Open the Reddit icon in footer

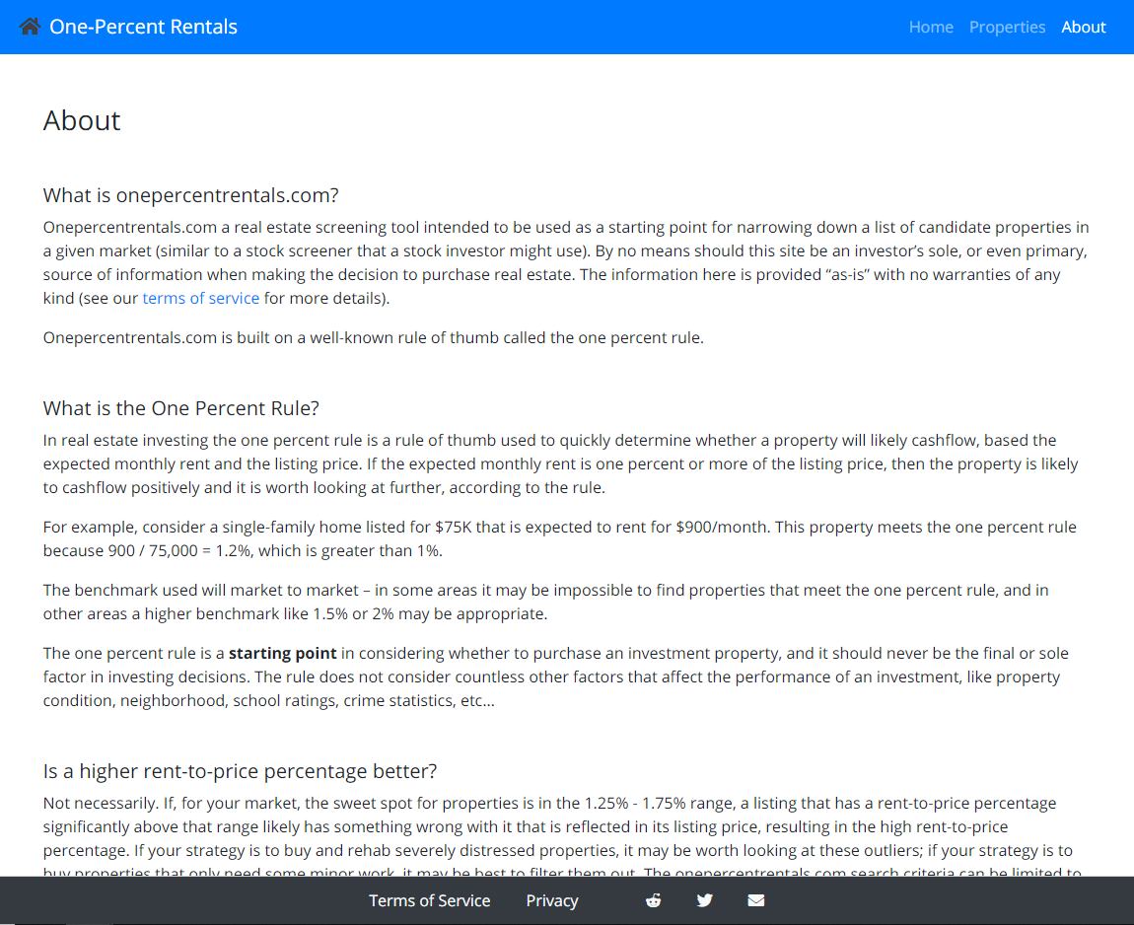click(x=653, y=900)
